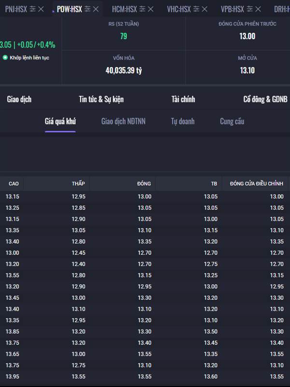Close the VPB:HSX tab

click(x=259, y=9)
